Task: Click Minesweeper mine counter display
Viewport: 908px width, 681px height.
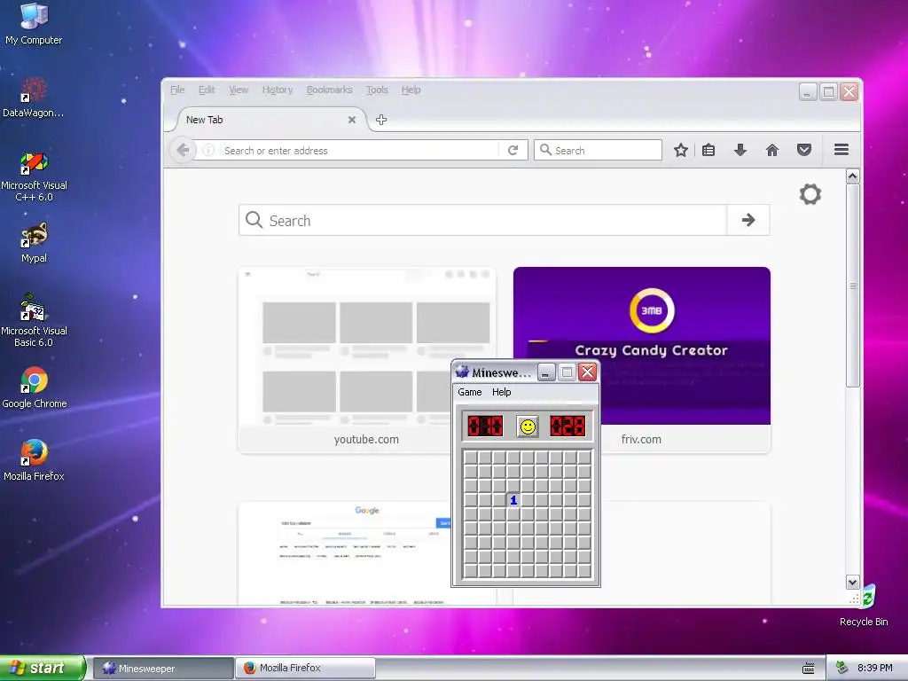Action: click(485, 427)
